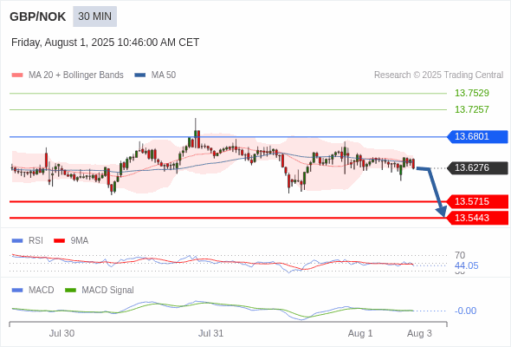
Task: Click the blue 13.6801 pivot price tag
Action: [477, 136]
